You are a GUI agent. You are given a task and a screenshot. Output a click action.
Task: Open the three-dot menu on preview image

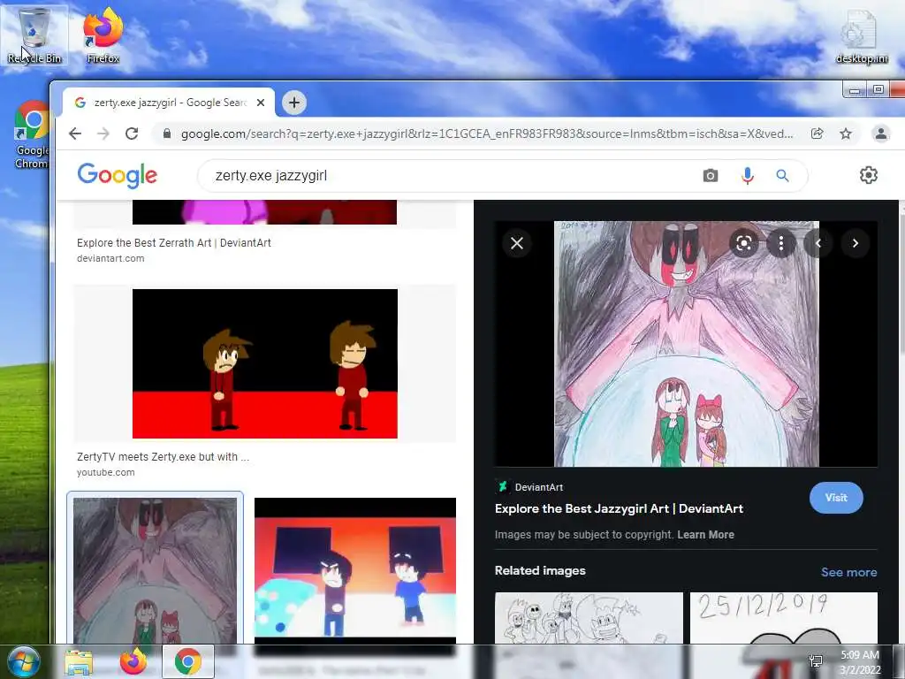pyautogui.click(x=781, y=244)
